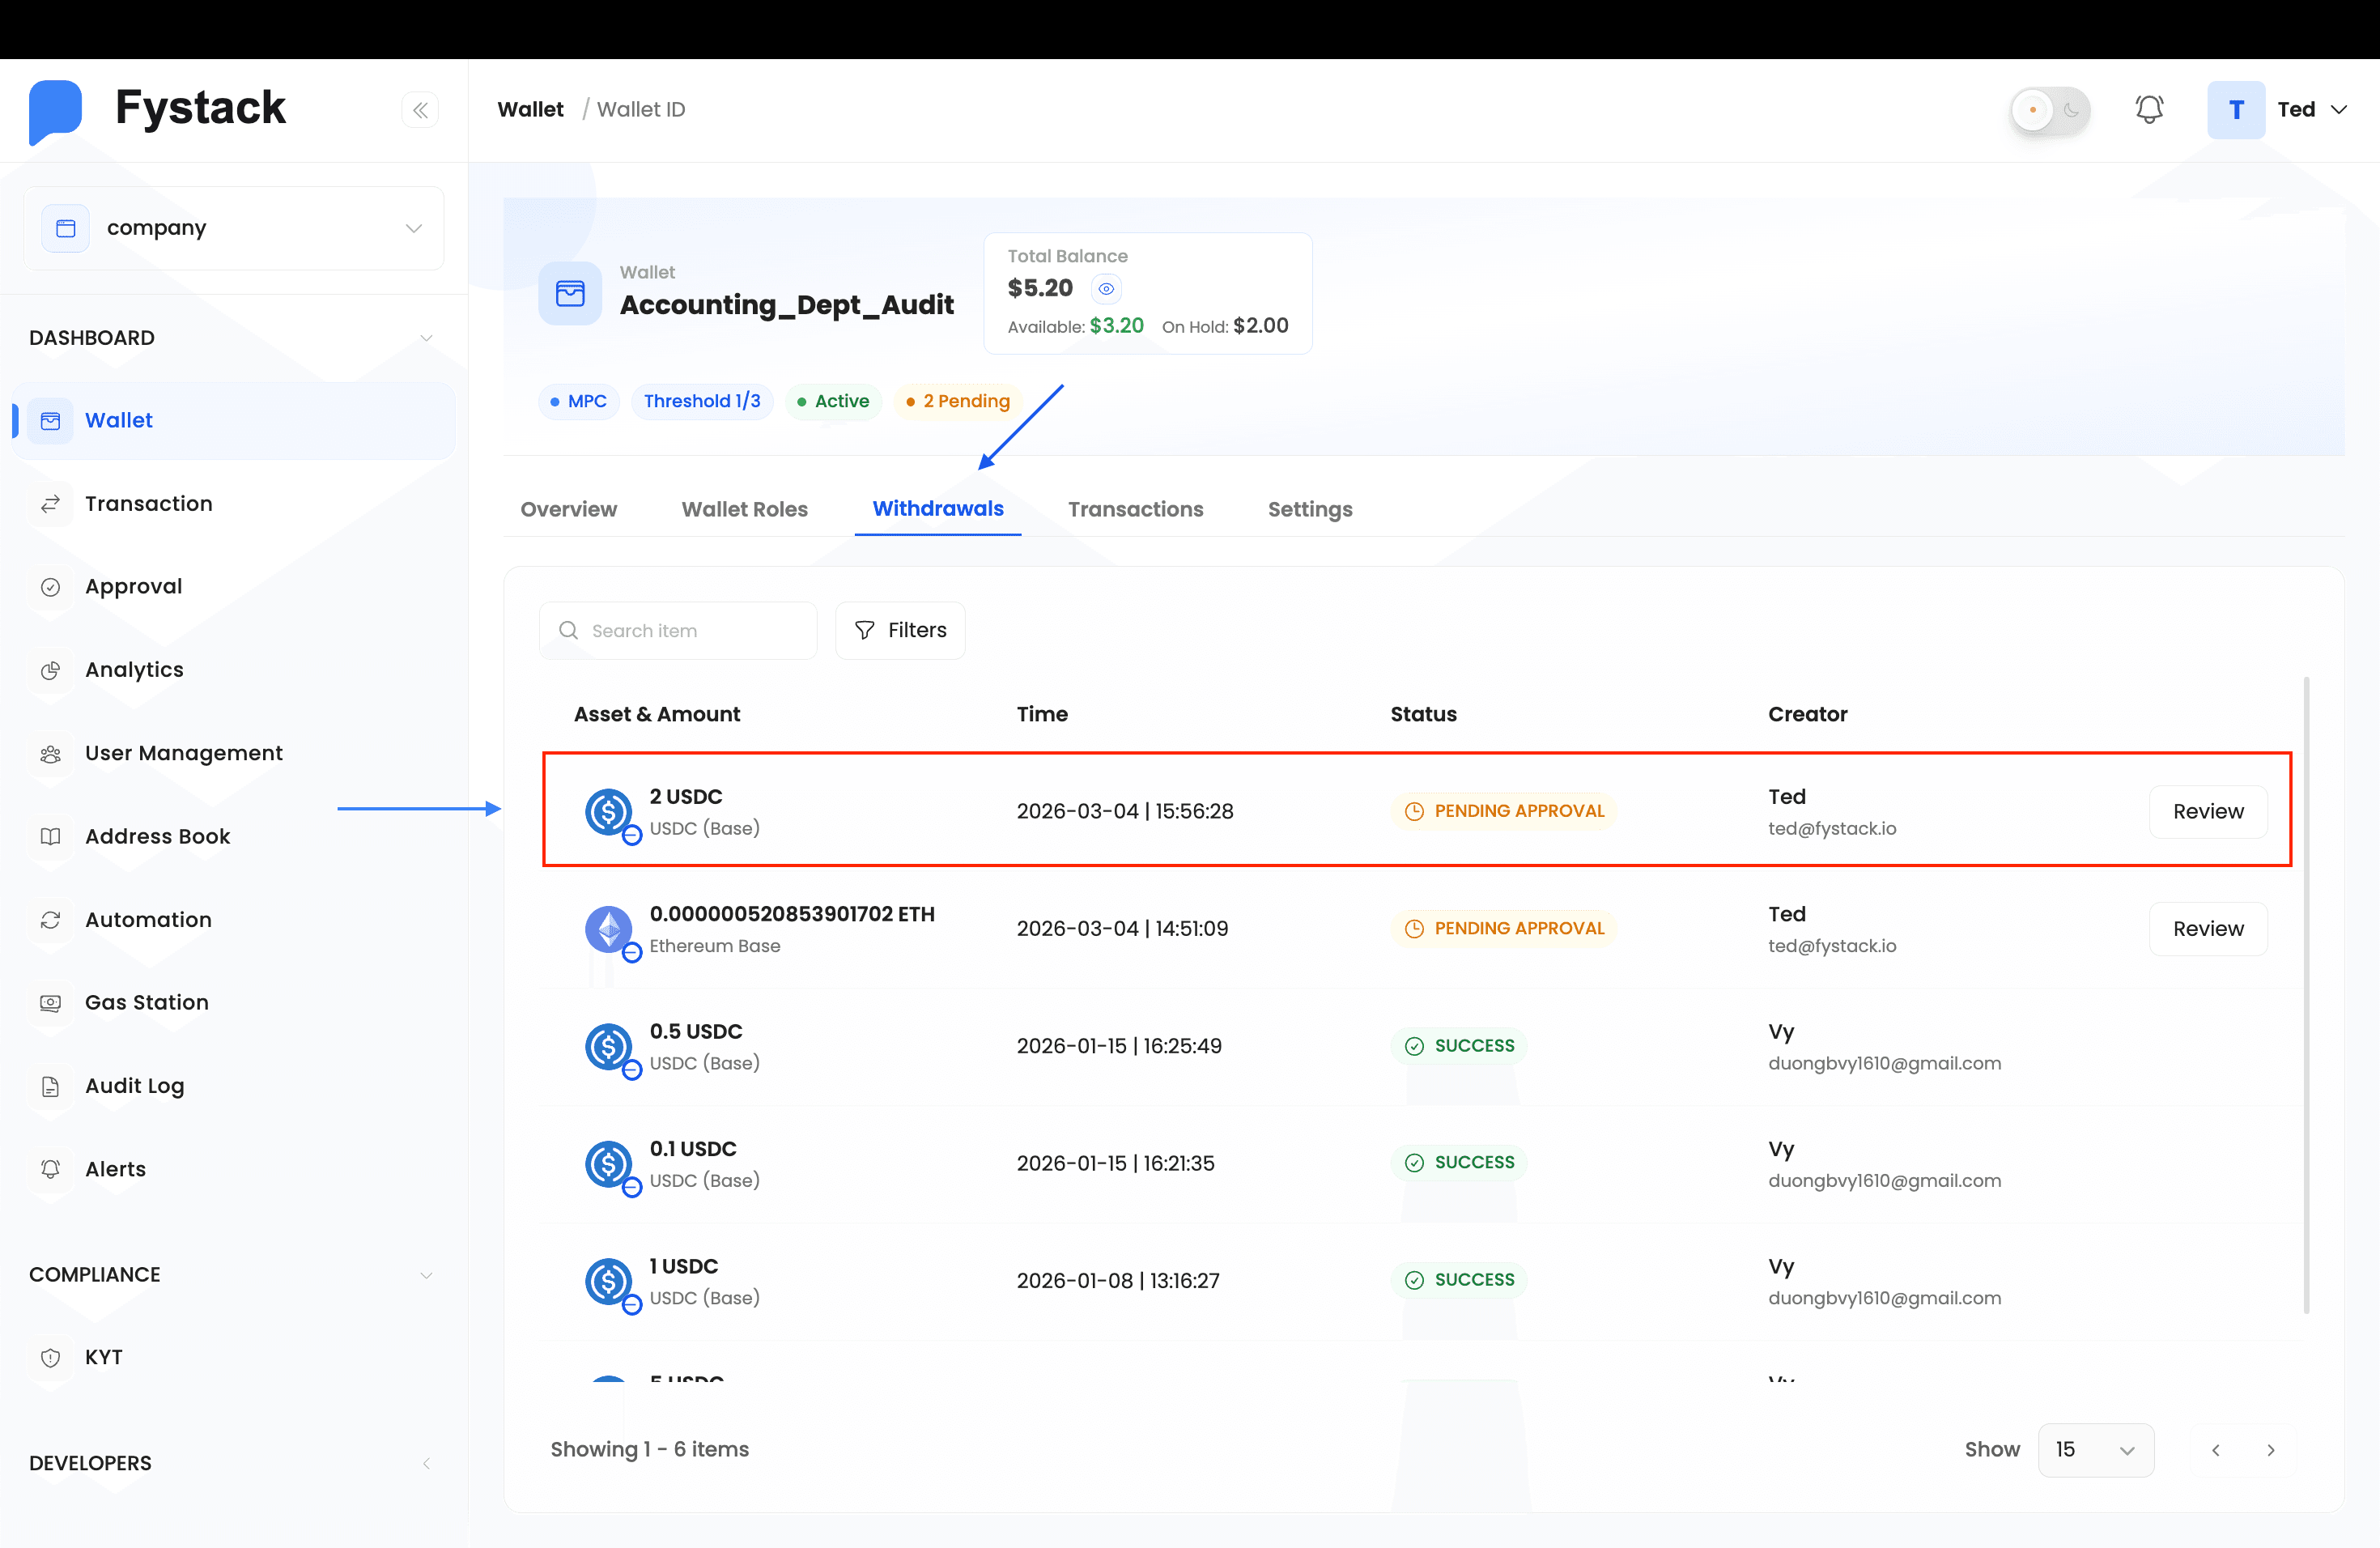
Task: Open the Audit Log
Action: pos(134,1085)
